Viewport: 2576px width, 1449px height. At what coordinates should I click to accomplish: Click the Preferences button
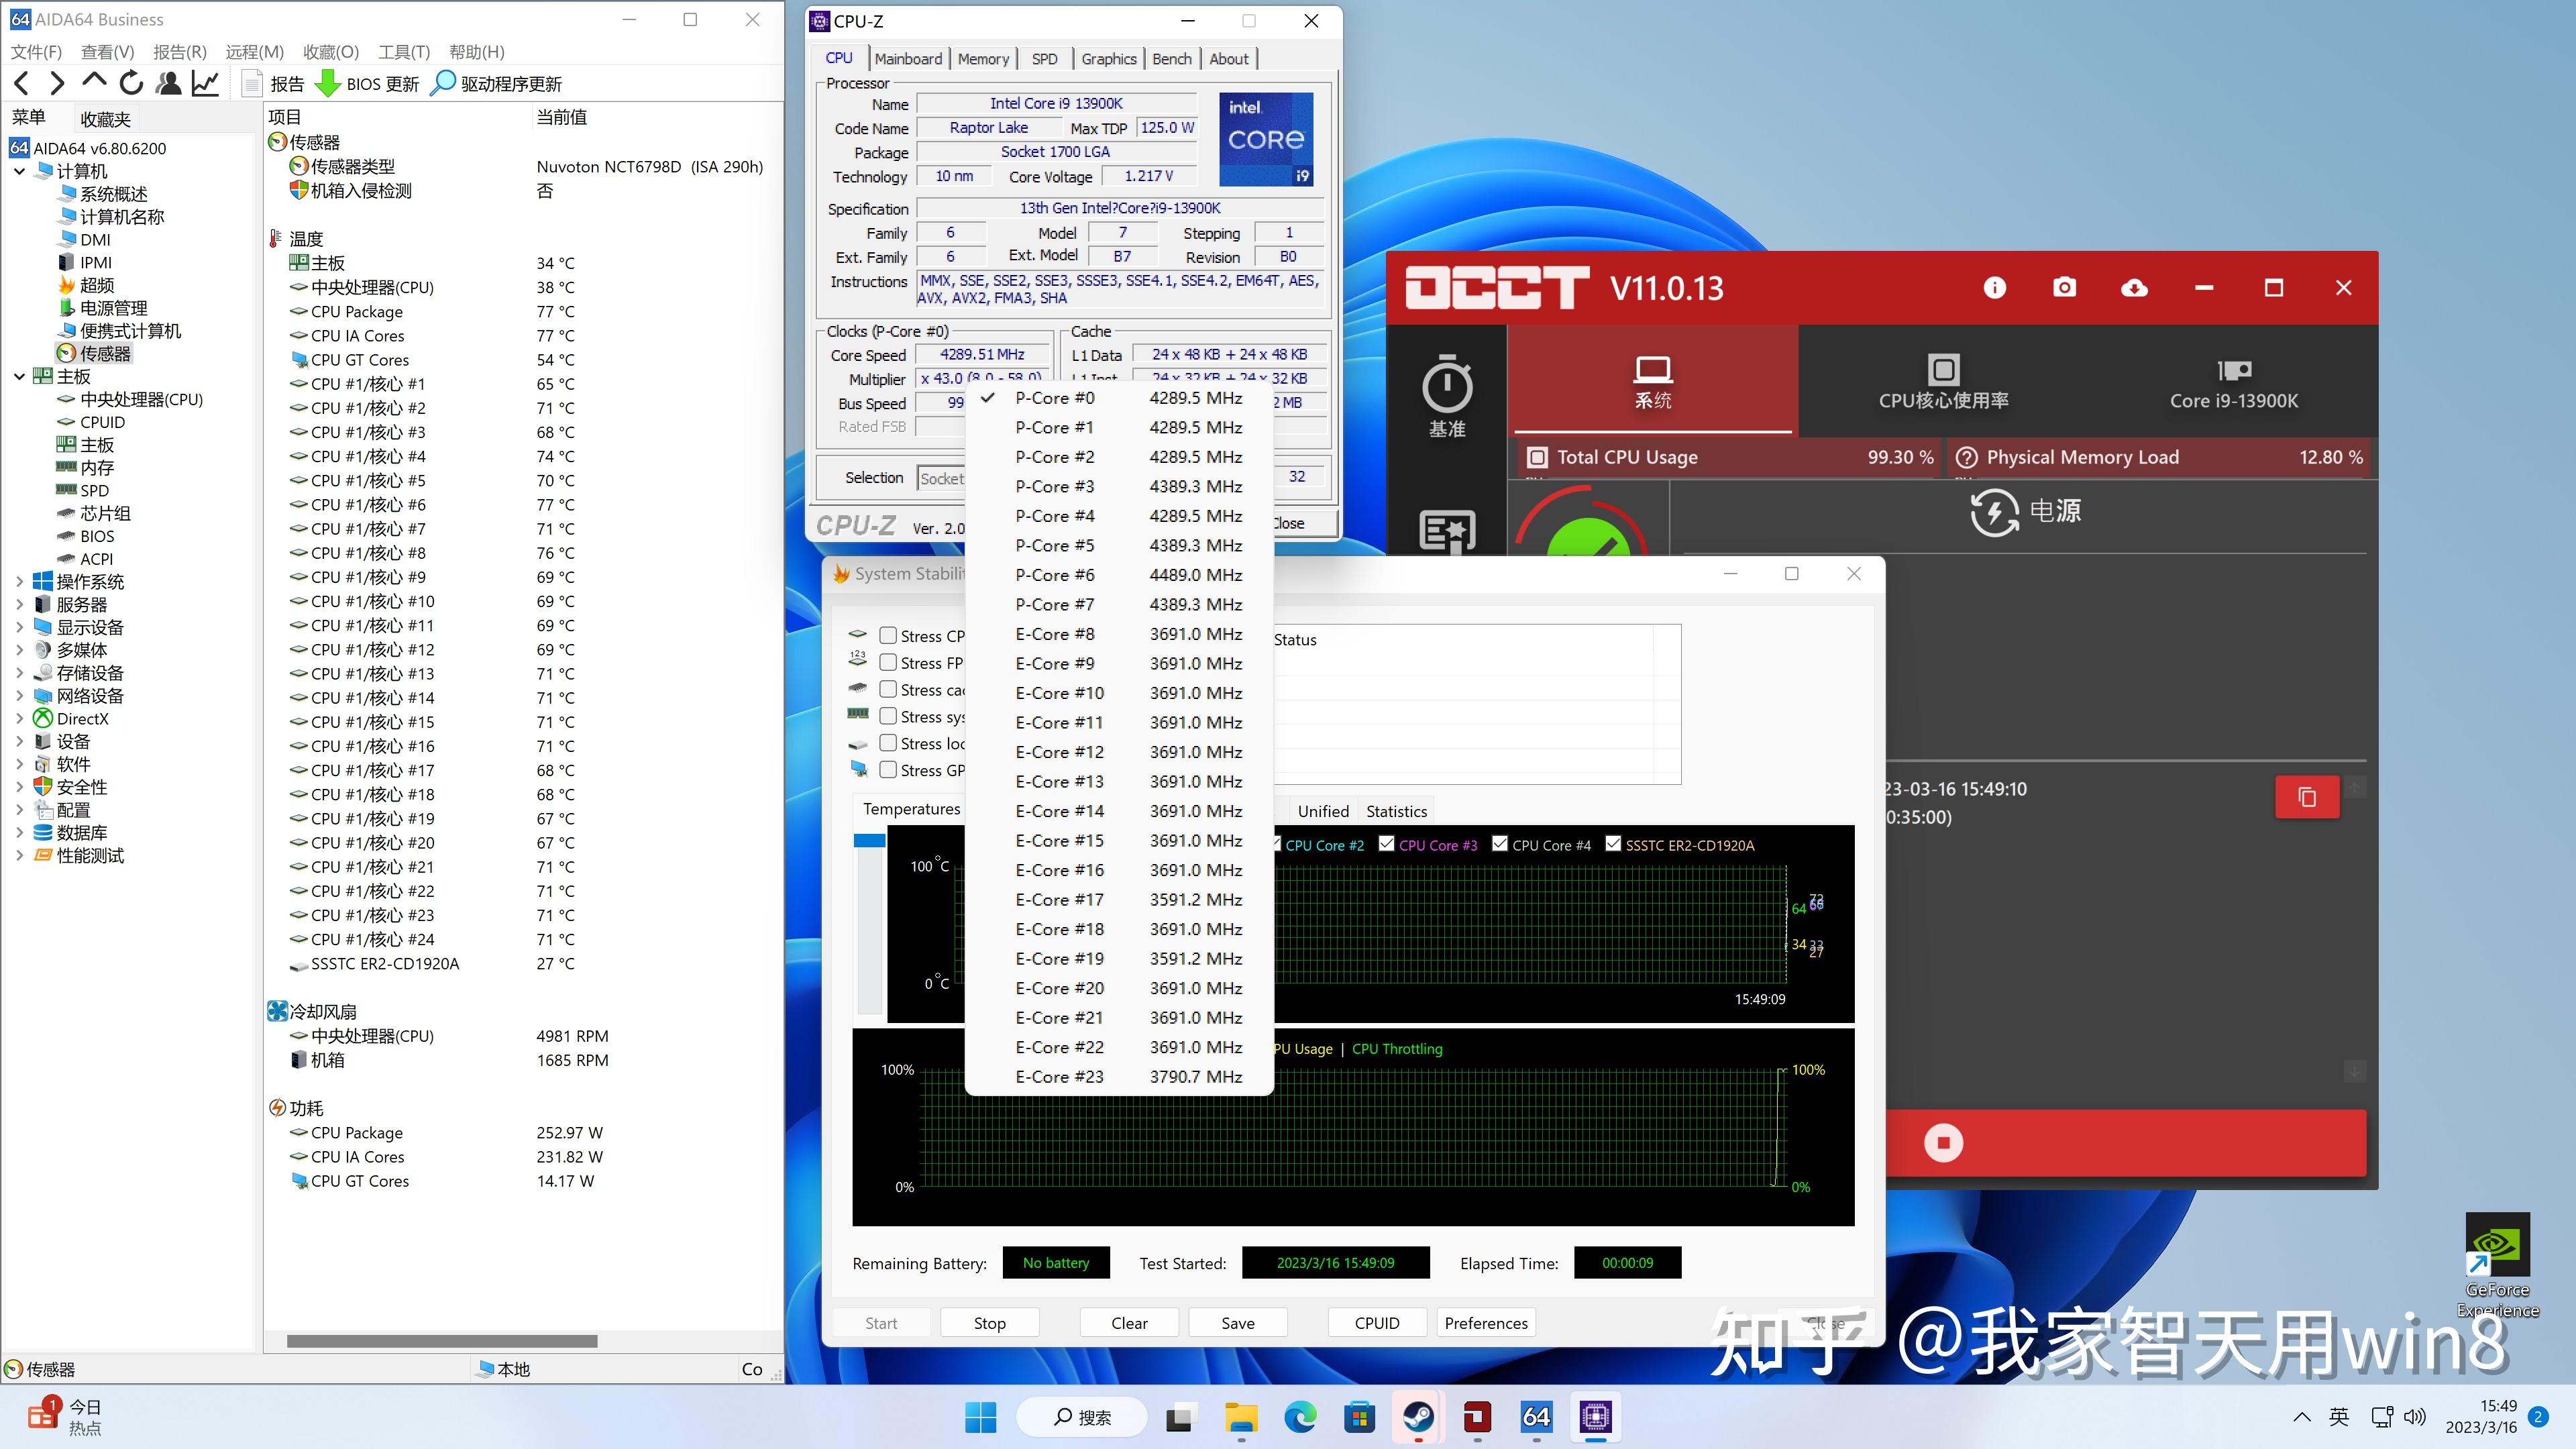[x=1485, y=1322]
